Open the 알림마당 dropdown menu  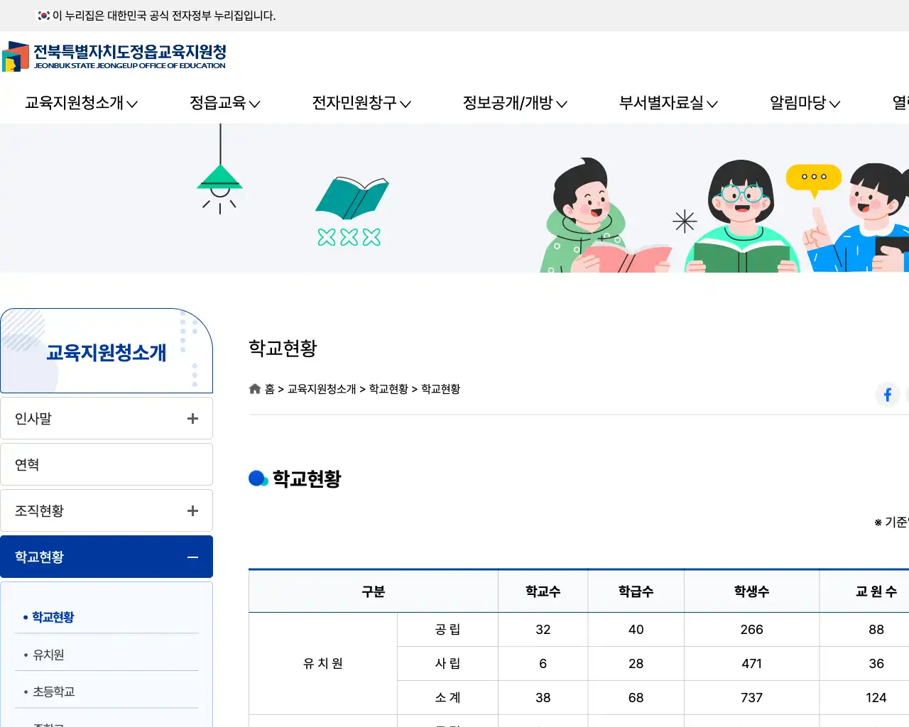[803, 103]
